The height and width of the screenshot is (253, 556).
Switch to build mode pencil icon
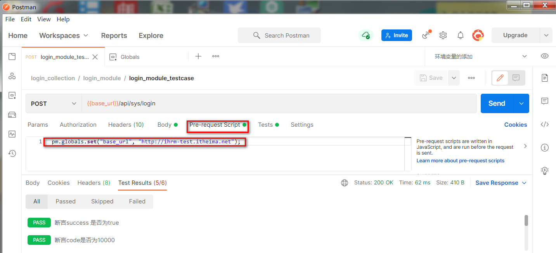[500, 78]
